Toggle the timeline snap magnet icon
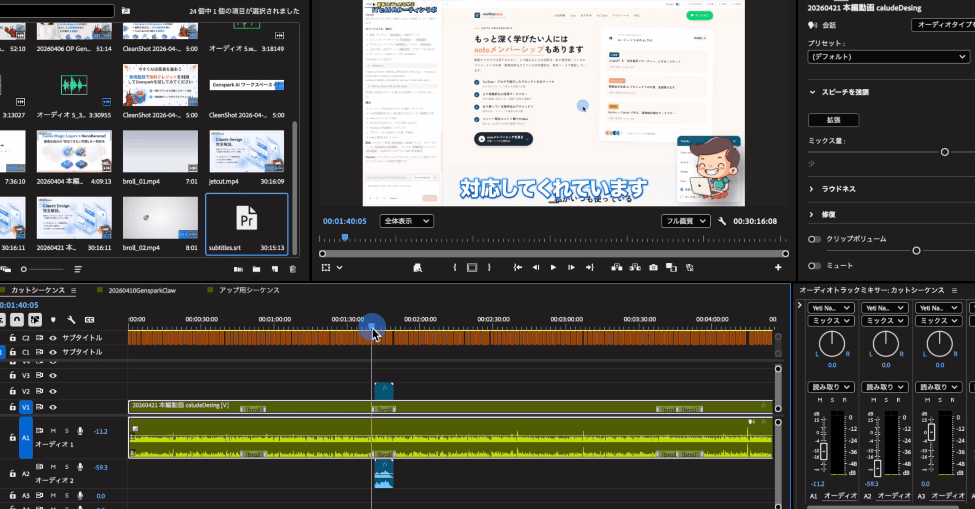This screenshot has height=509, width=975. 17,319
